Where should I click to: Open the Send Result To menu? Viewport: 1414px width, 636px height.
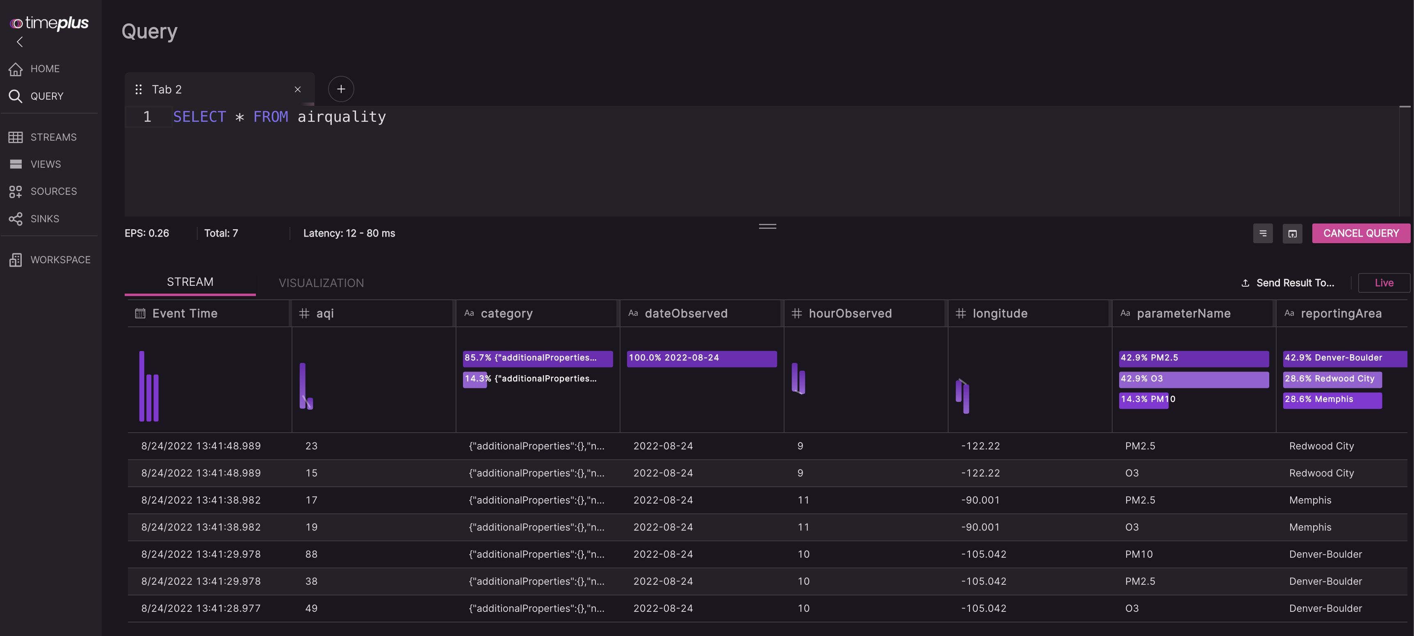click(x=1288, y=283)
